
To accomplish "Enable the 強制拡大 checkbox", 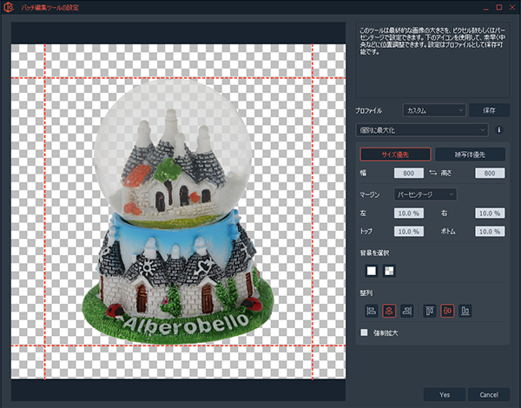I will (x=364, y=332).
